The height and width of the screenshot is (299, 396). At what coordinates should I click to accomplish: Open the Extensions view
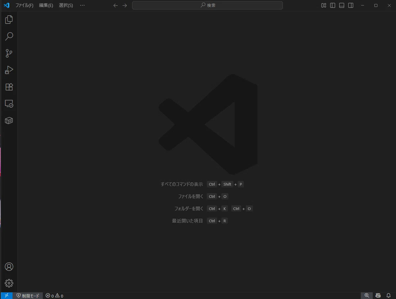pyautogui.click(x=9, y=87)
